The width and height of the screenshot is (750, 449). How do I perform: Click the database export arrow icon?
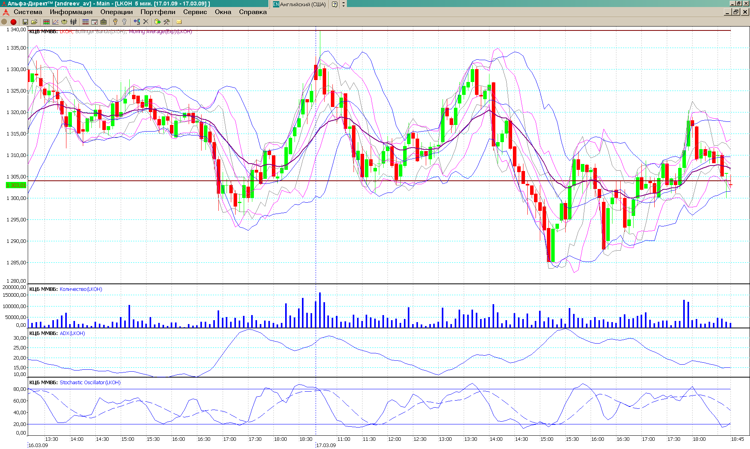pos(157,22)
